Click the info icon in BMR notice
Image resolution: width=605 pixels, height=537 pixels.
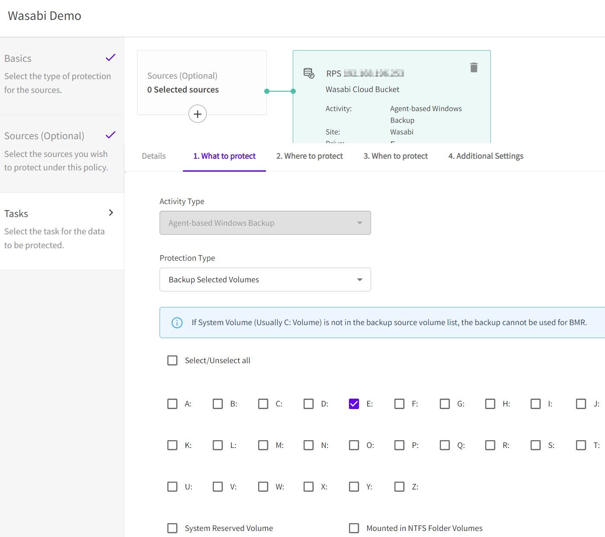pyautogui.click(x=177, y=323)
